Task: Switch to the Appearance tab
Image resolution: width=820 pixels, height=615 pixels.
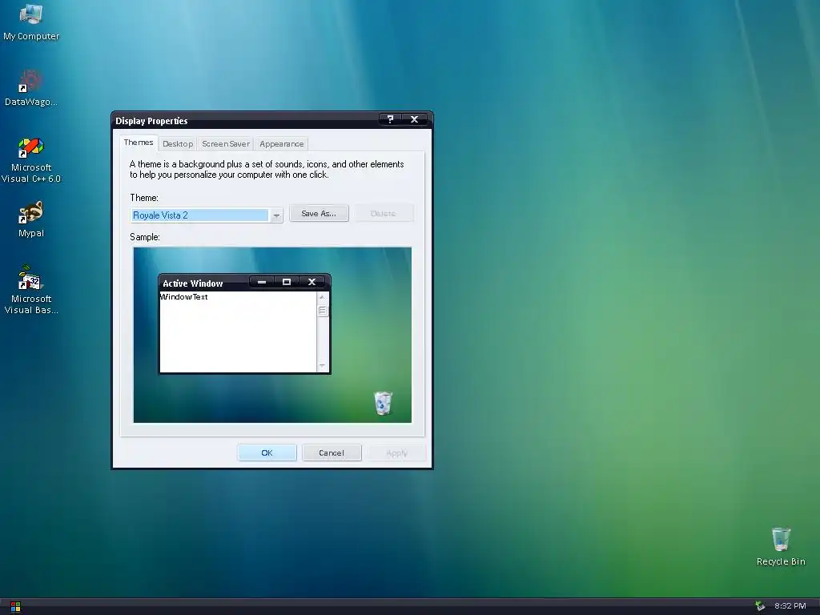Action: (281, 144)
